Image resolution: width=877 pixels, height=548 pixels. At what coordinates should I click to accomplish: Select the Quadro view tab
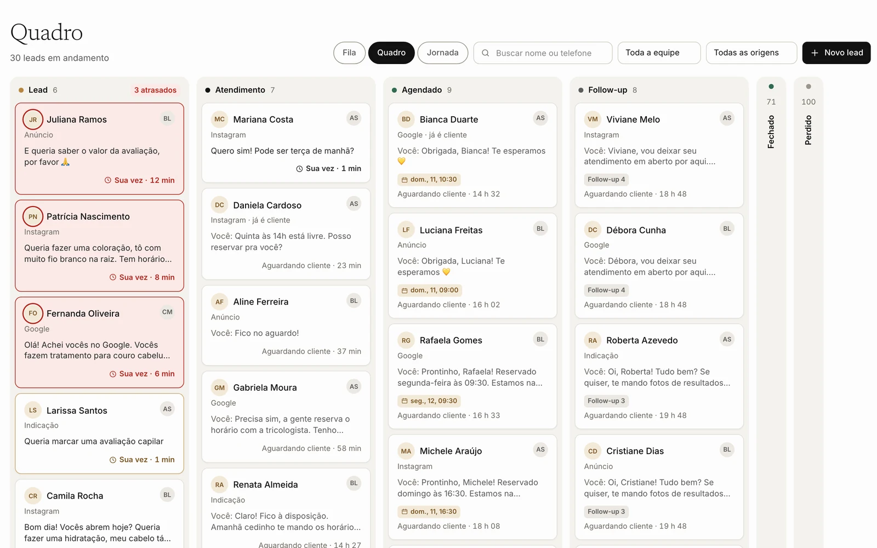point(391,53)
